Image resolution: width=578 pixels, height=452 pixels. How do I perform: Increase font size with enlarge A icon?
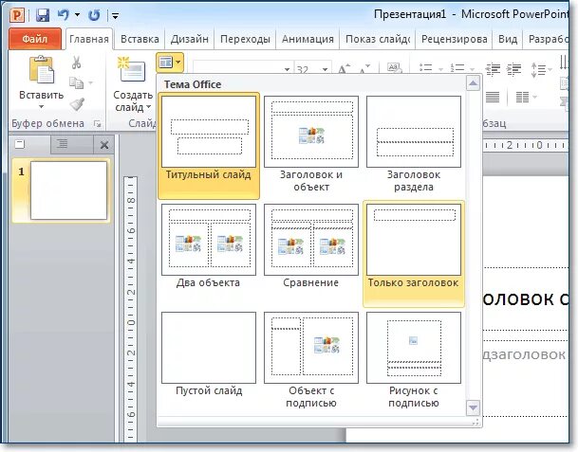click(x=344, y=69)
